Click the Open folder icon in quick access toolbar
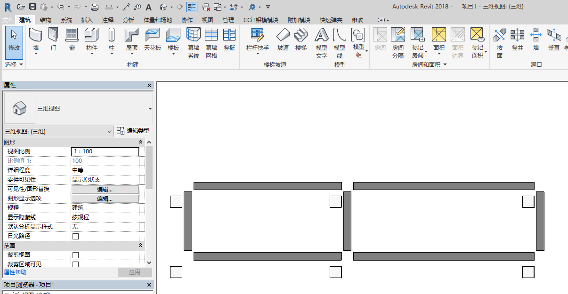 (20, 7)
